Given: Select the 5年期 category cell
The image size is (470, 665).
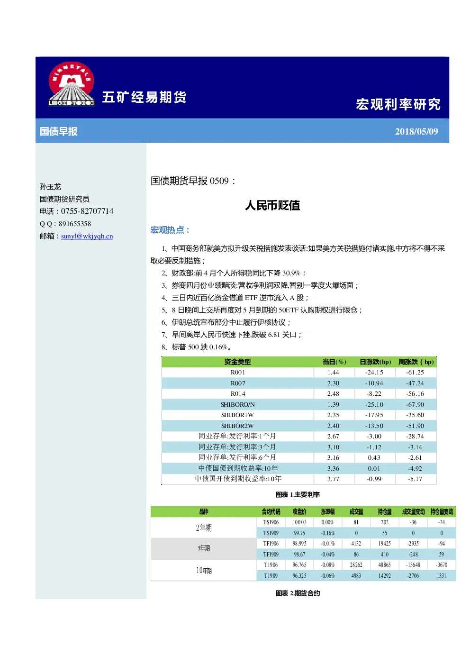Looking at the screenshot, I should [204, 548].
